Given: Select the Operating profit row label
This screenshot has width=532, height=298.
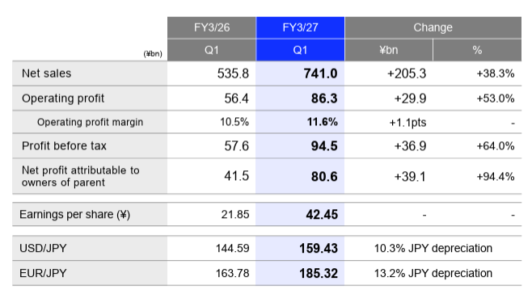Looking at the screenshot, I should coord(63,99).
